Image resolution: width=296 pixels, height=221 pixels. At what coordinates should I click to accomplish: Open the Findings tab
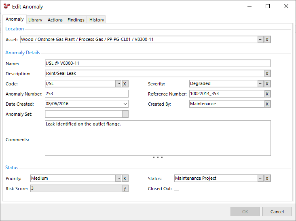tap(76, 20)
